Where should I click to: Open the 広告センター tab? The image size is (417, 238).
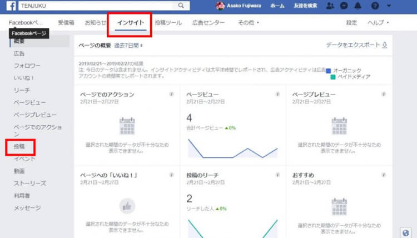pyautogui.click(x=209, y=23)
